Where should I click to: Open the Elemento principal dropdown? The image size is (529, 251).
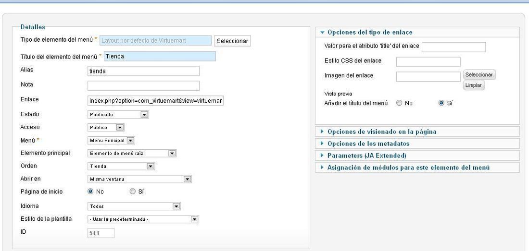tap(132, 154)
